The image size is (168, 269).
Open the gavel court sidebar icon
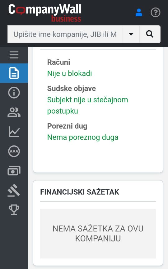pos(14,190)
